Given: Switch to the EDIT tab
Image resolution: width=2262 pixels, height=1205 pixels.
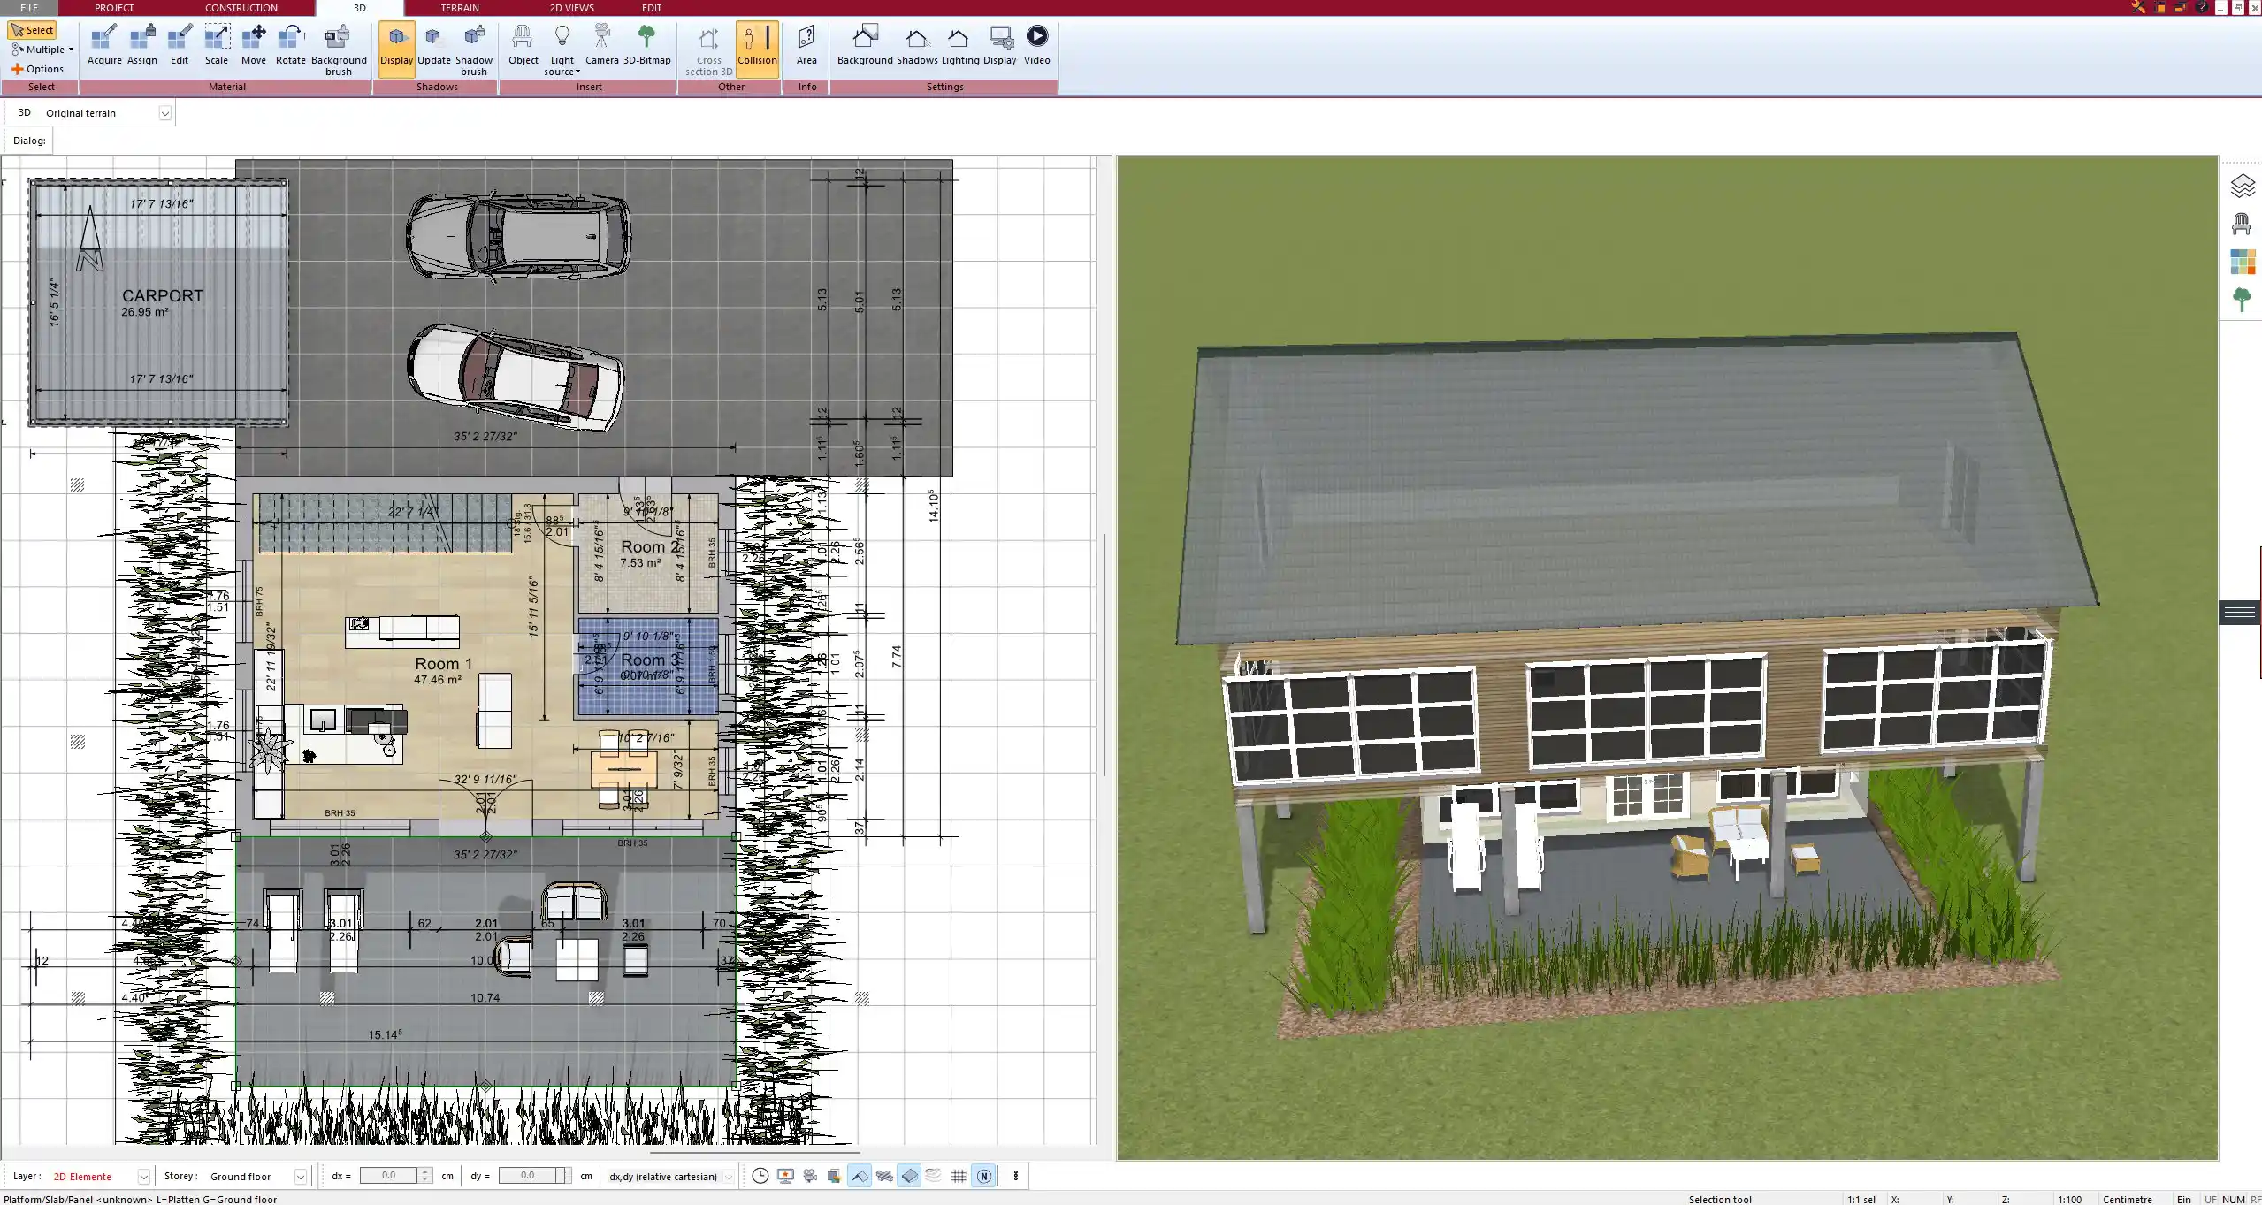Looking at the screenshot, I should 652,8.
